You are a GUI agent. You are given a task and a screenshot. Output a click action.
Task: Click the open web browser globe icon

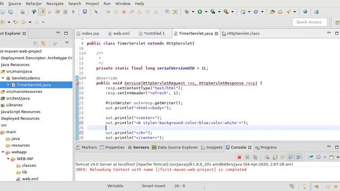pyautogui.click(x=305, y=12)
